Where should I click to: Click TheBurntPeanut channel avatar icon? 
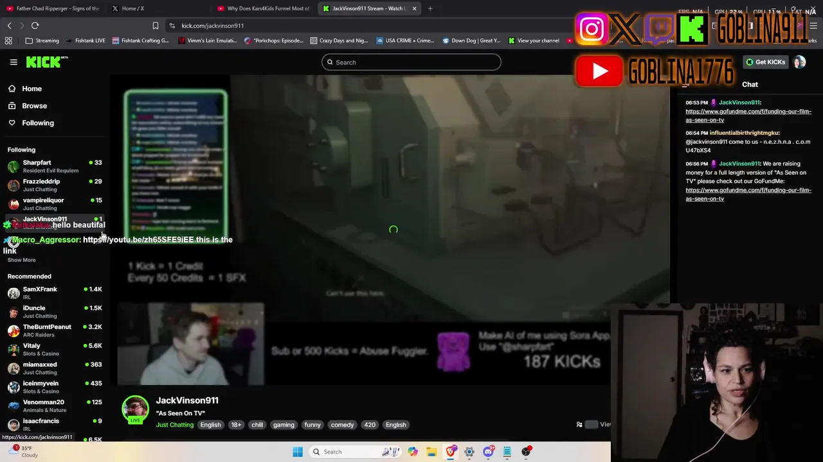tap(14, 331)
